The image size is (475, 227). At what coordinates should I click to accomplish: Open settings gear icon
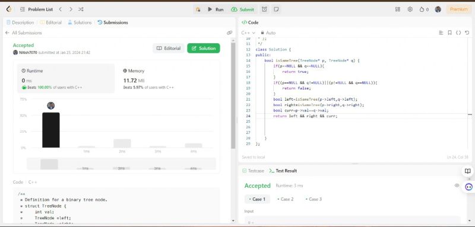410,9
